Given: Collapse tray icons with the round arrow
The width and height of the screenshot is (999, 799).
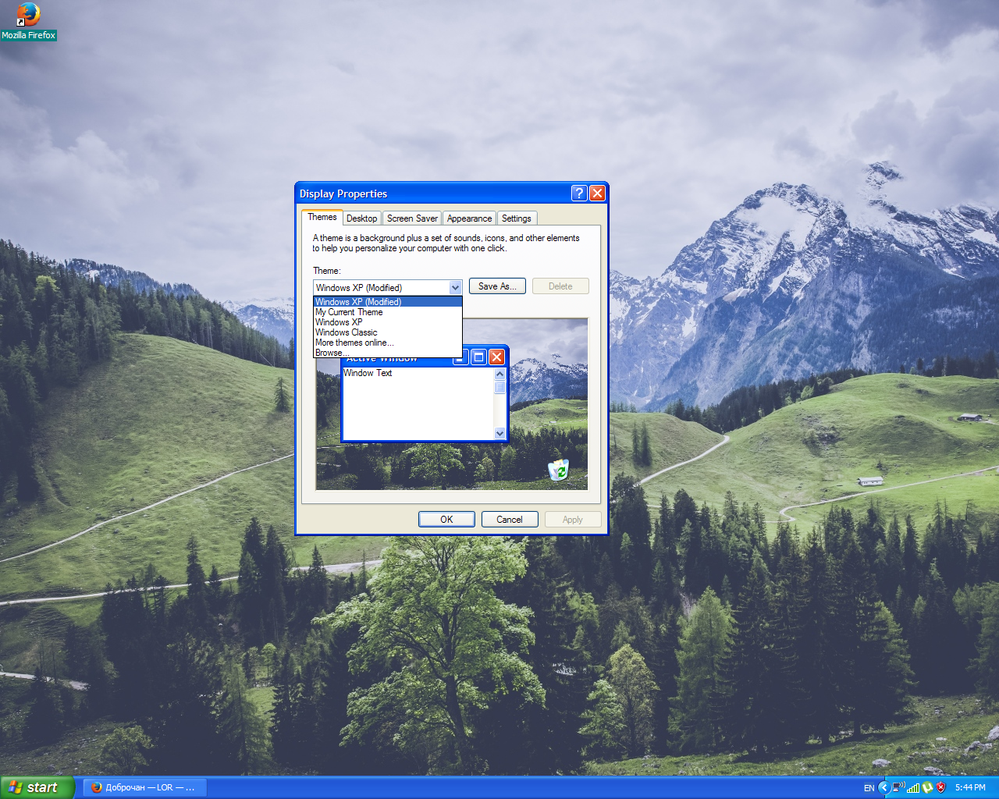Looking at the screenshot, I should tap(883, 787).
